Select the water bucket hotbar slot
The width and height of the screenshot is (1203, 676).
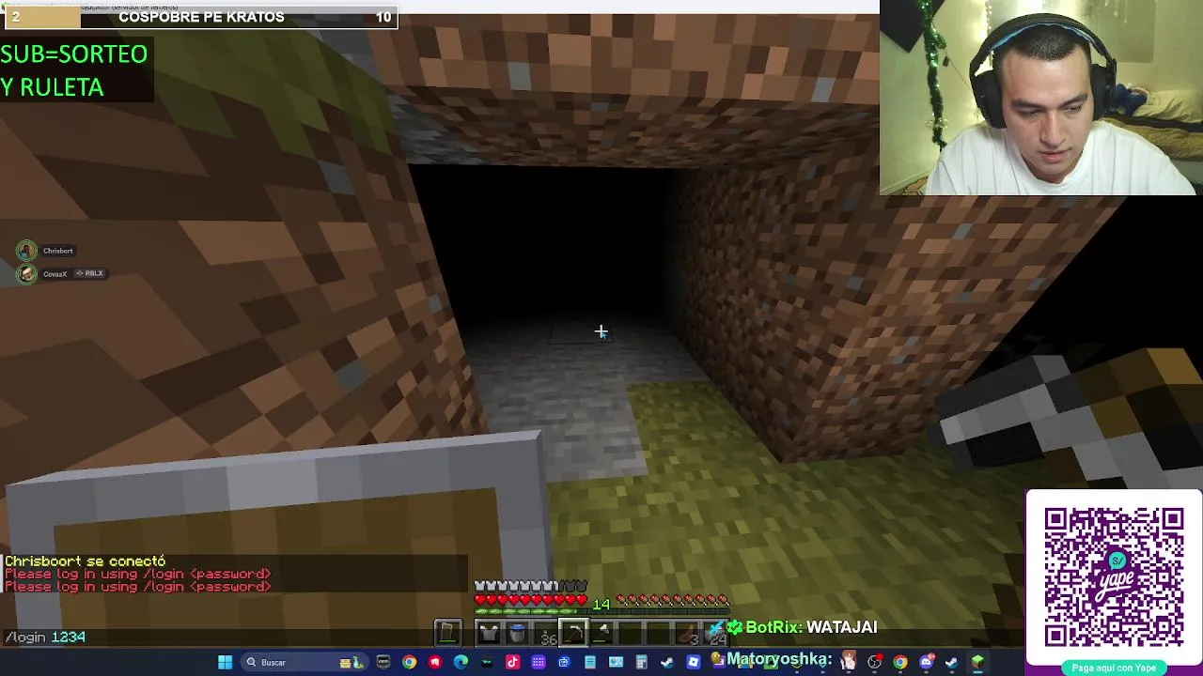point(517,633)
